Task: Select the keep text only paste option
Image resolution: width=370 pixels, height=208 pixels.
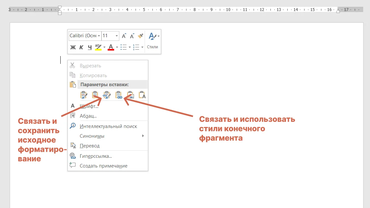Action: 142,95
